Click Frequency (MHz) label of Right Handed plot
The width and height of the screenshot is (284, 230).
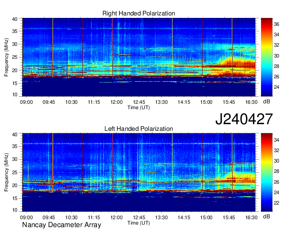(x=6, y=57)
